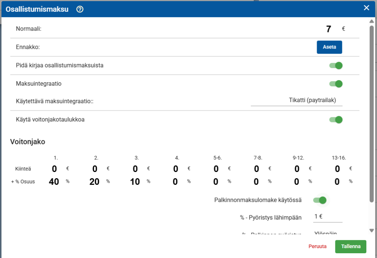
Task: Close the Osallistumismaksu dialog
Action: [366, 8]
